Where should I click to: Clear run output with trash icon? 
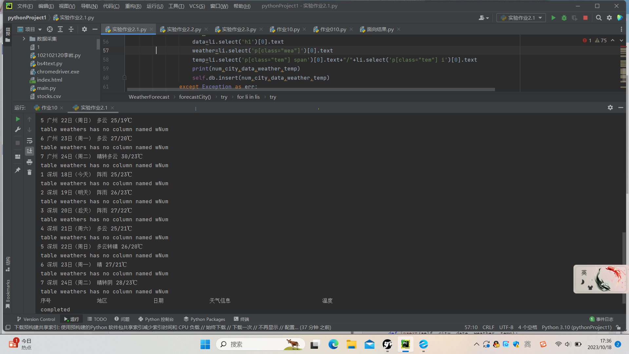tap(29, 172)
